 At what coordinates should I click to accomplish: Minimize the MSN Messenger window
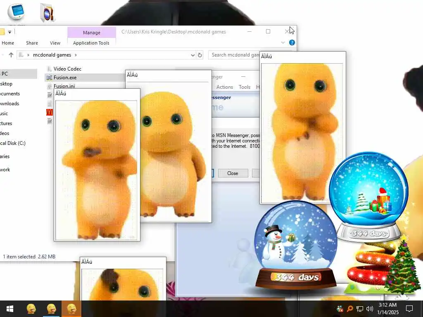[243, 77]
